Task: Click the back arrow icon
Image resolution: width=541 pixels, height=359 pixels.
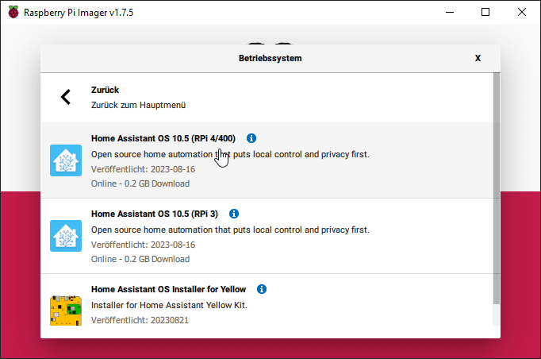Action: click(x=66, y=97)
